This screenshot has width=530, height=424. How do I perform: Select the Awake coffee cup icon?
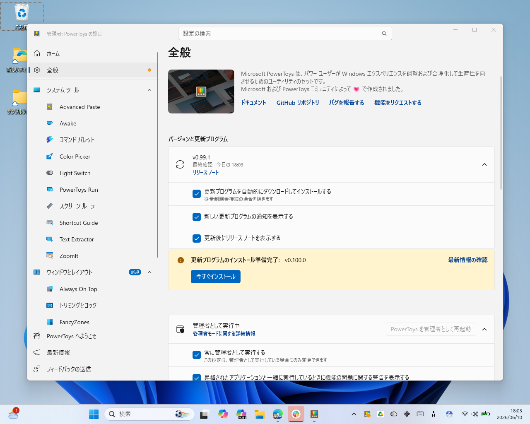tap(50, 123)
